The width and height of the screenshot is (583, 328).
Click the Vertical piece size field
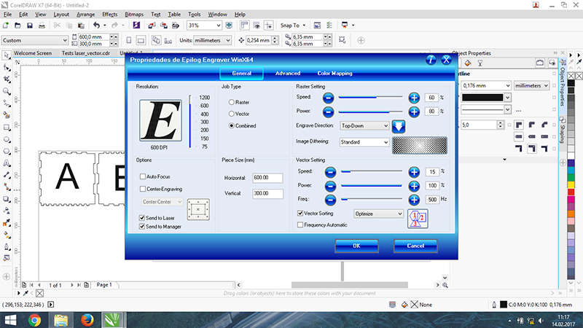267,193
